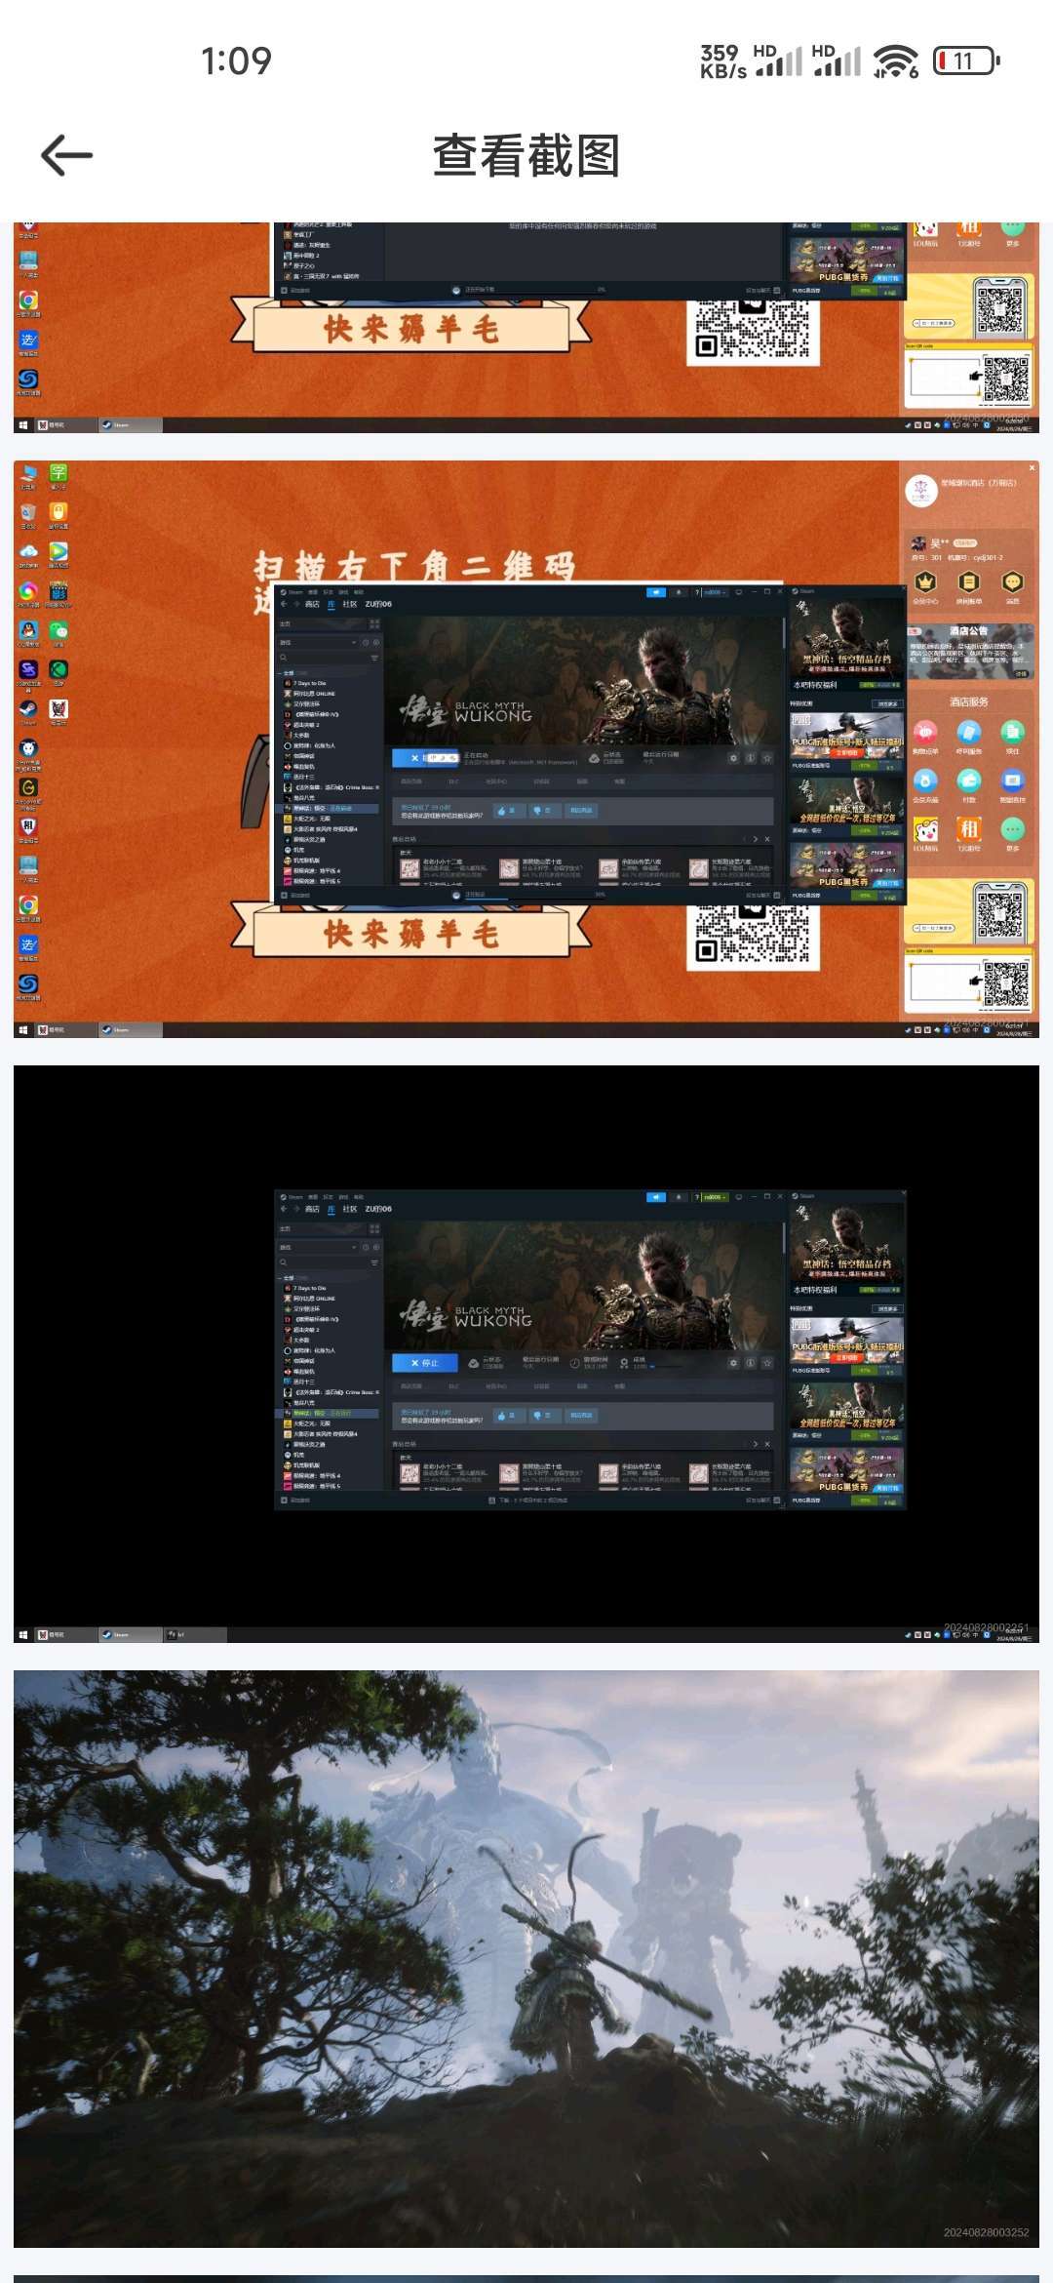1053x2283 pixels.
Task: Open 游戏 filter dropdown in black-background screenshot
Action: [319, 1247]
